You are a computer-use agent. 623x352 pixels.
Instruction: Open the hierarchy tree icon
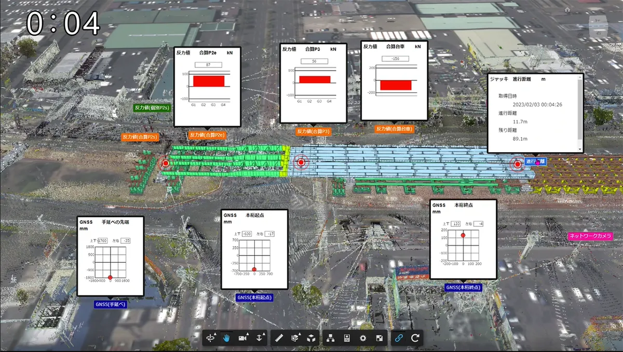pyautogui.click(x=330, y=338)
